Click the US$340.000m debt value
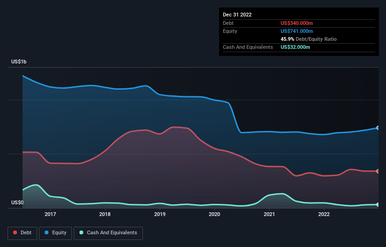This screenshot has width=386, height=247. 297,23
